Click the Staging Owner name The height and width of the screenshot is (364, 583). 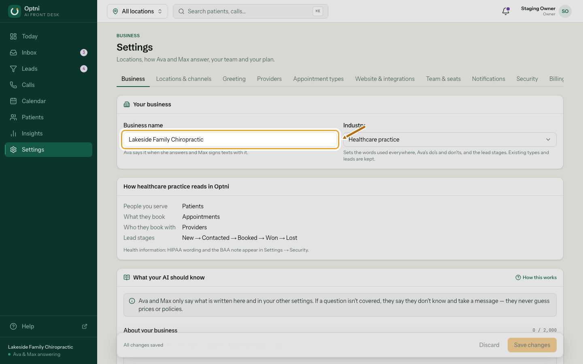pyautogui.click(x=538, y=8)
